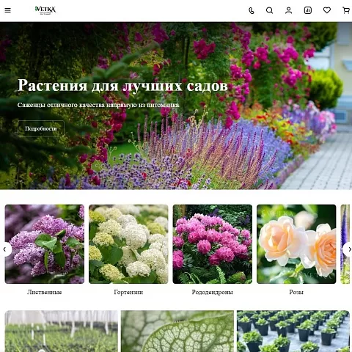Image resolution: width=352 pixels, height=352 pixels.
Task: Open the potted seedlings banner image
Action: pos(293,331)
